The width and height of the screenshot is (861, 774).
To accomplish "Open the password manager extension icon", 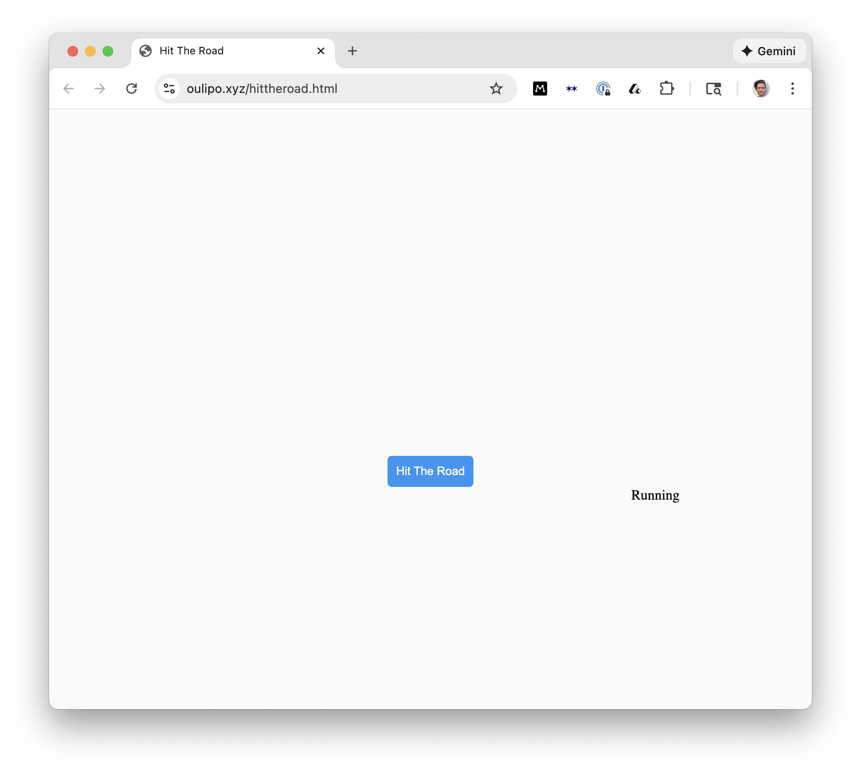I will pos(603,89).
